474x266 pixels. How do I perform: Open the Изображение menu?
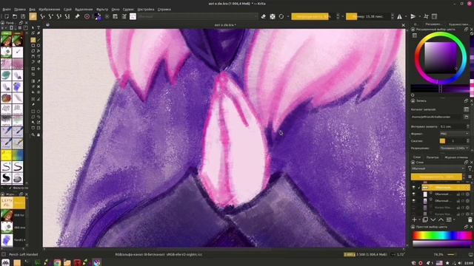49,10
